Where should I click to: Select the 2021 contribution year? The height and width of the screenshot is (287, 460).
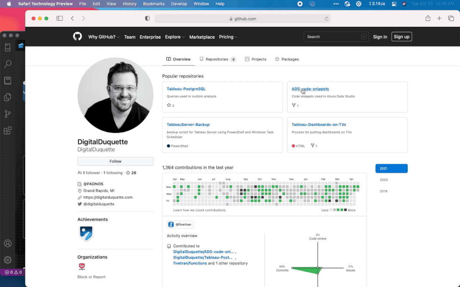point(391,168)
